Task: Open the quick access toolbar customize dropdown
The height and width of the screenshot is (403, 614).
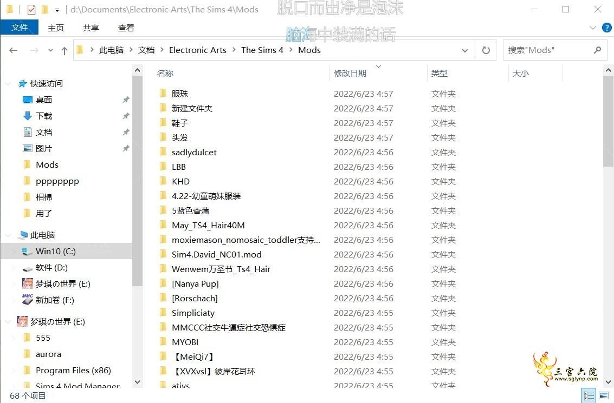Action: pos(57,10)
